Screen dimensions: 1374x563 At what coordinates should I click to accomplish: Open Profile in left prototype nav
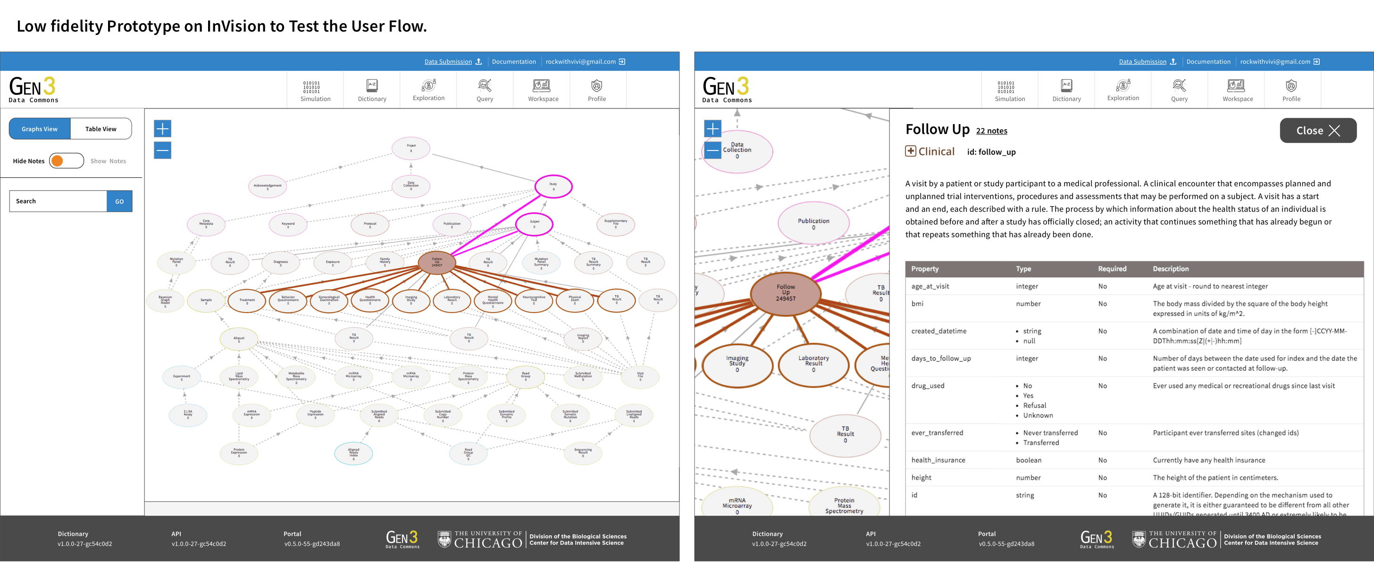tap(597, 90)
